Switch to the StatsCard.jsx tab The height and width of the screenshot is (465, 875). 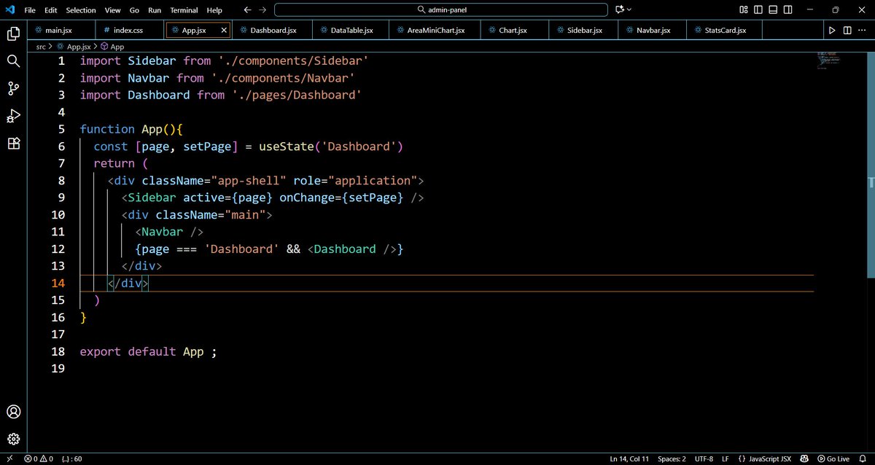pyautogui.click(x=723, y=31)
